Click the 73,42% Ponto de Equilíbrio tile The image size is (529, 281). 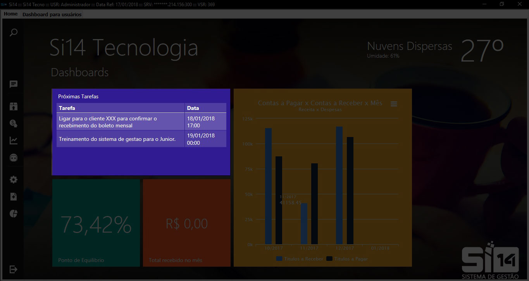[96, 223]
